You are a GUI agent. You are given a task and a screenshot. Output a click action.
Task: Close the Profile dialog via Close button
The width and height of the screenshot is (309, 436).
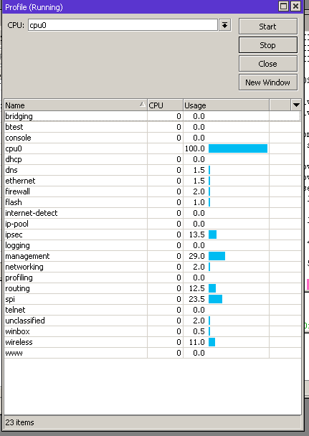coord(268,64)
